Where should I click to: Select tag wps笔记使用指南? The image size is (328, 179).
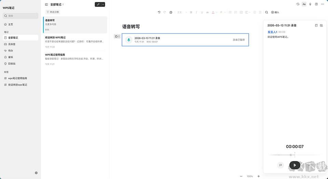pyautogui.click(x=20, y=78)
